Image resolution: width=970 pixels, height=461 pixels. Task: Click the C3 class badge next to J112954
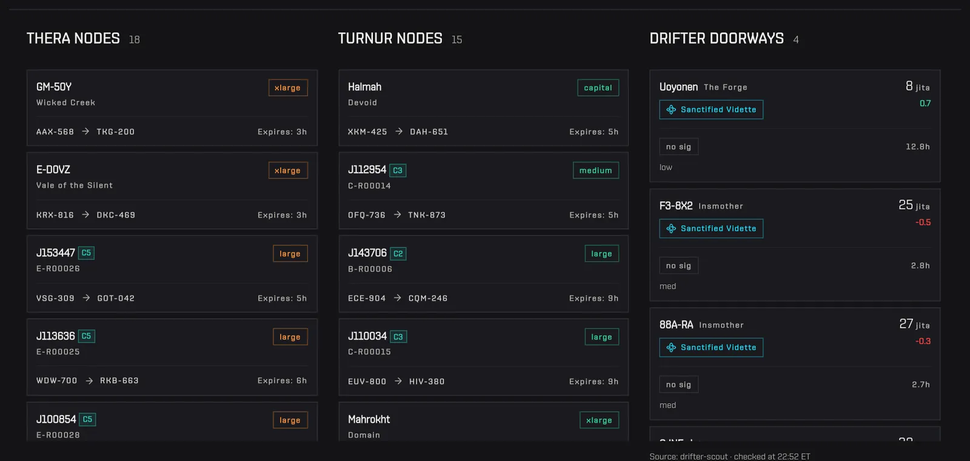[398, 170]
